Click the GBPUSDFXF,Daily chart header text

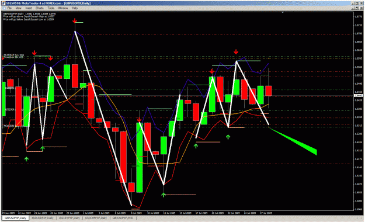point(30,14)
